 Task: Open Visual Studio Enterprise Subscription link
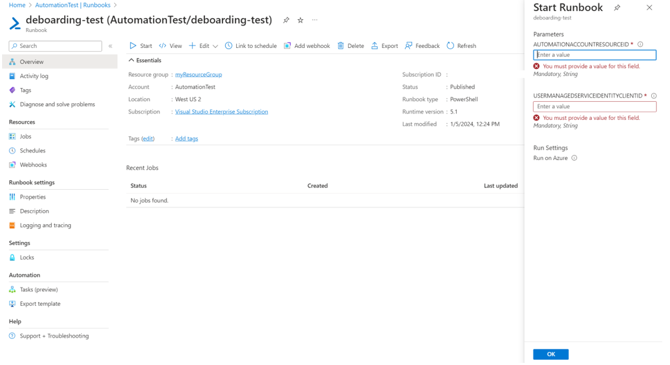tap(222, 112)
